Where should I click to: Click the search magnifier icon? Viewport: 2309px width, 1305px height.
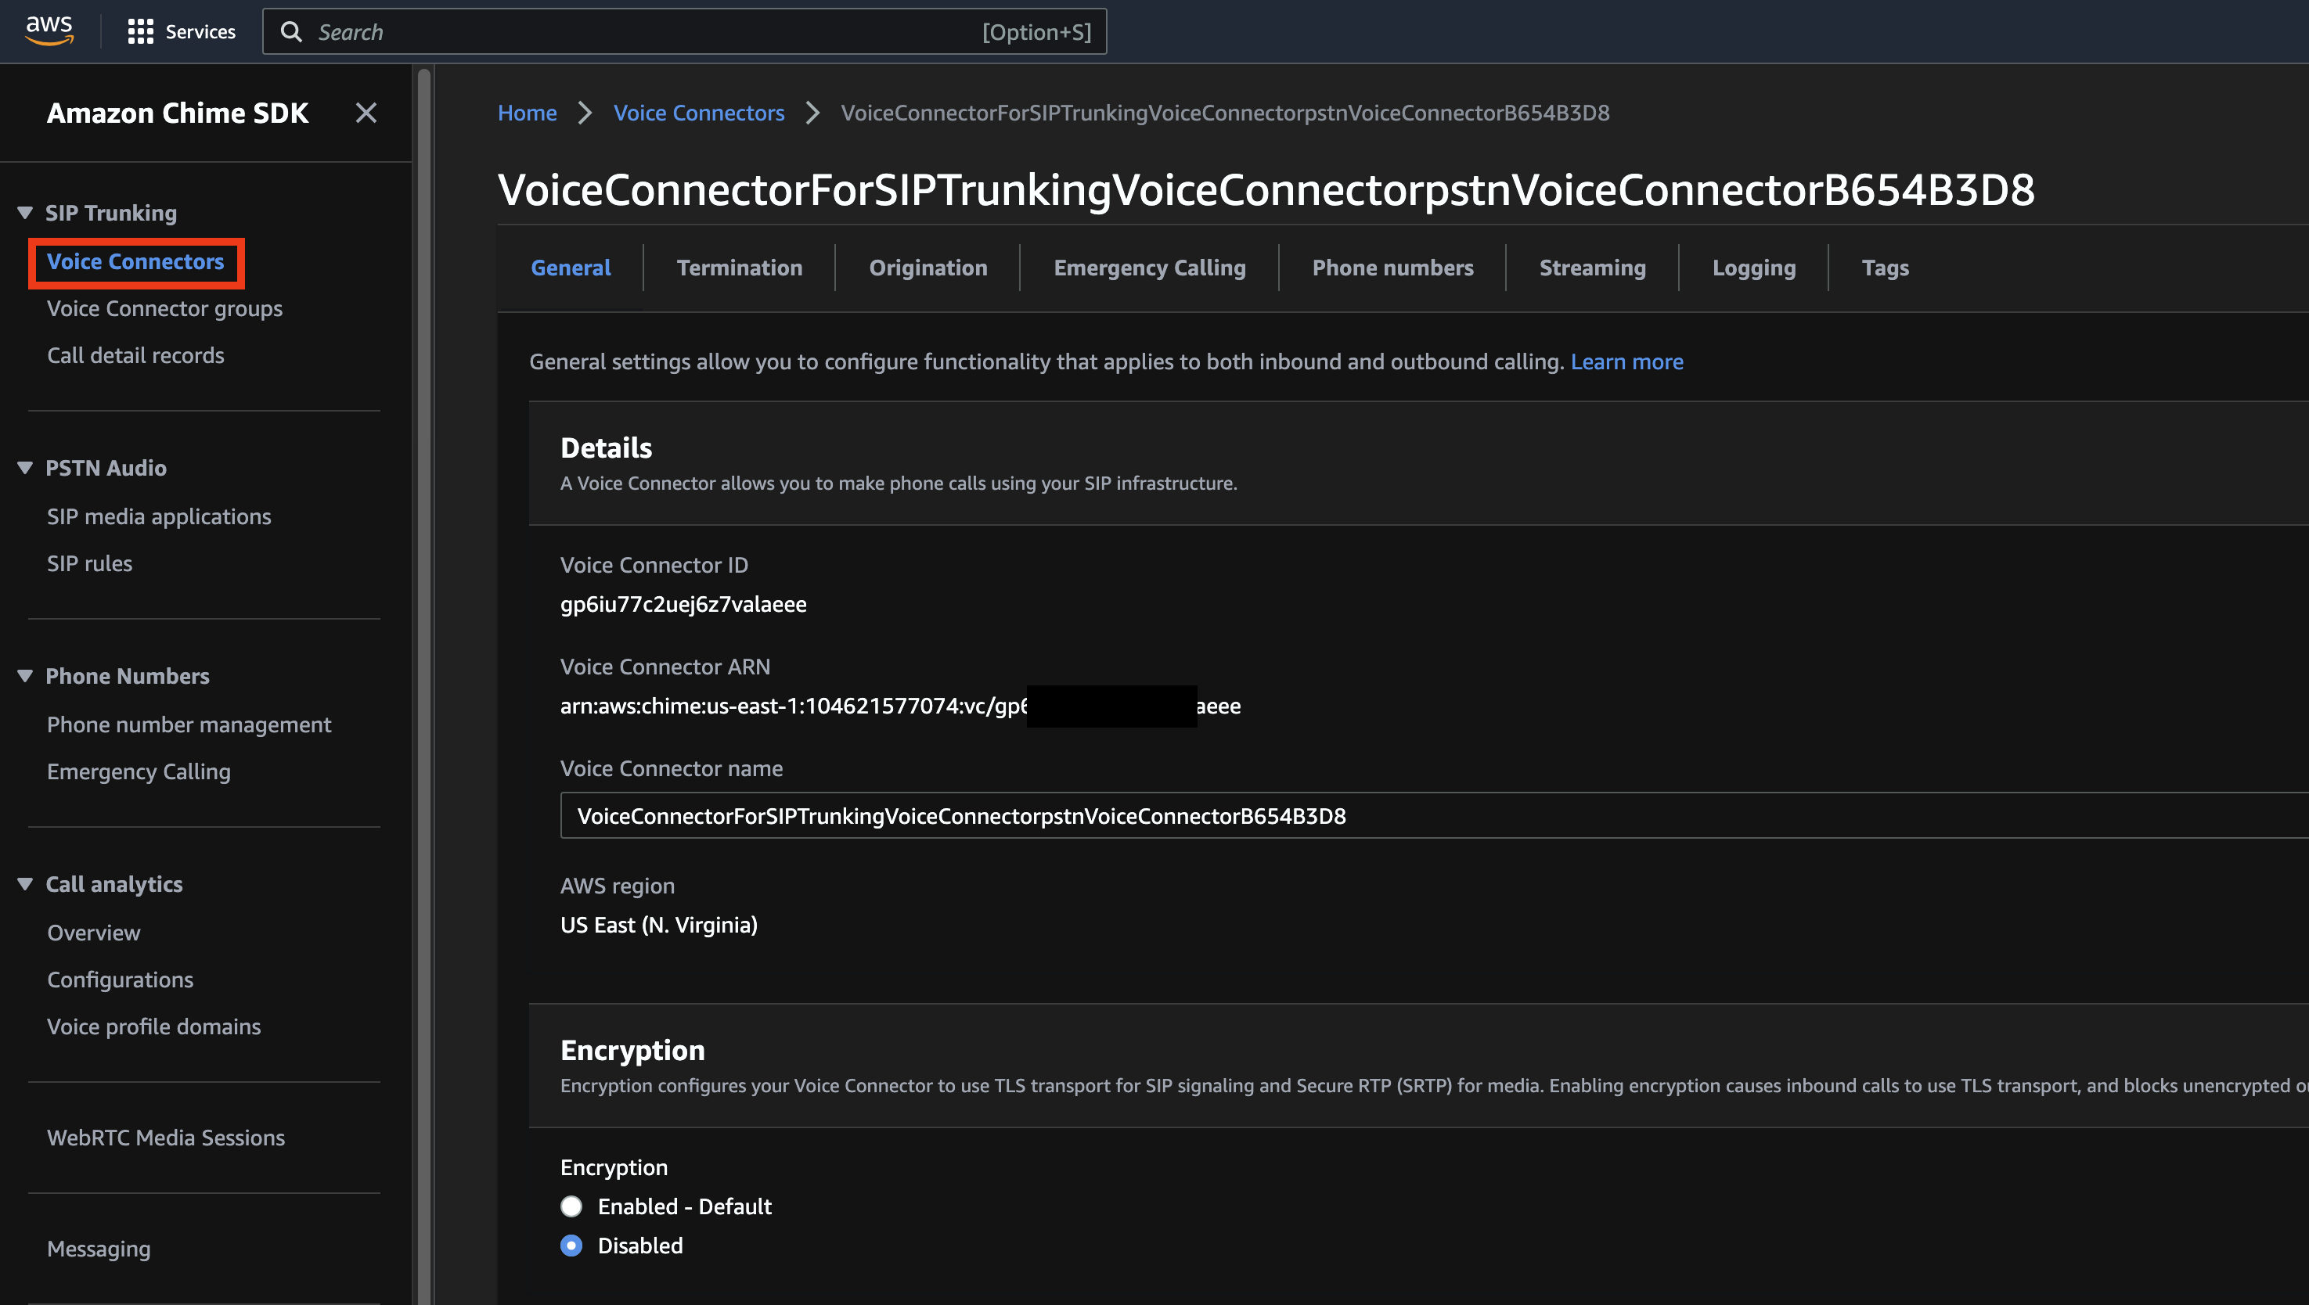[291, 31]
